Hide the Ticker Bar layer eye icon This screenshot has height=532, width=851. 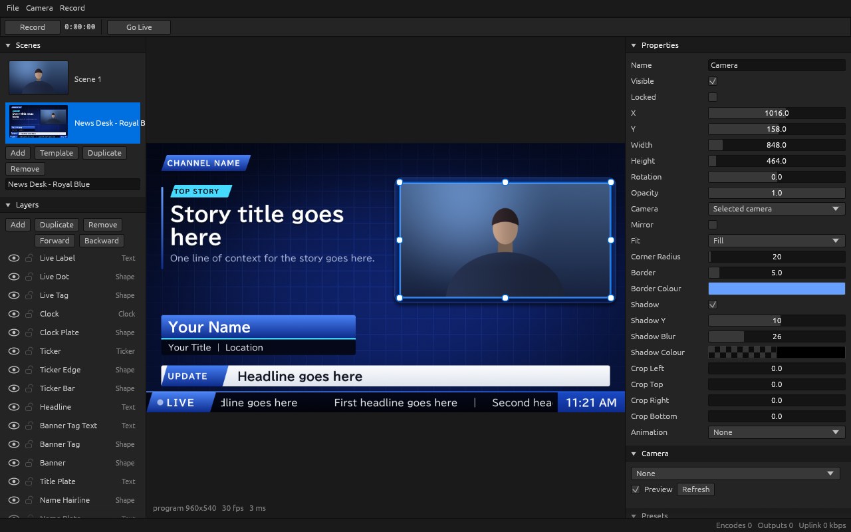13,388
